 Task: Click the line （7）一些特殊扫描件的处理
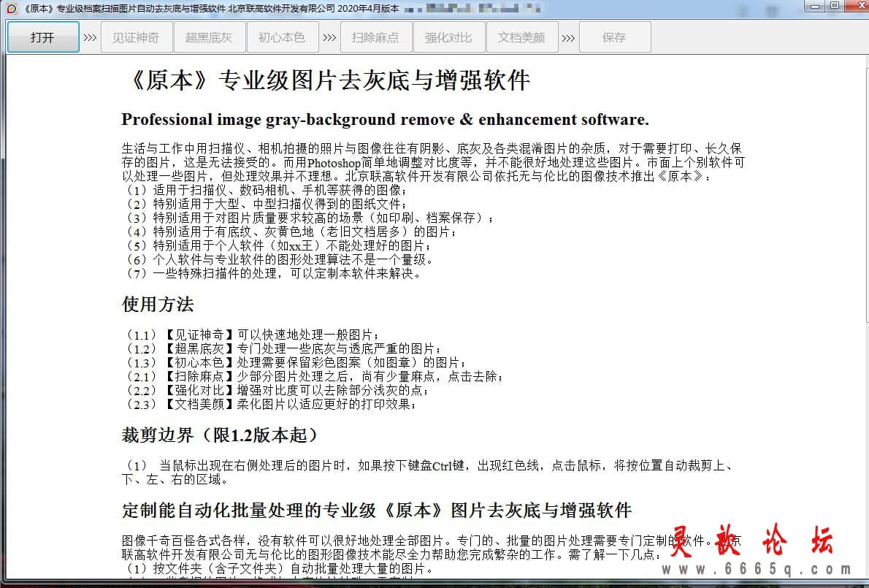pyautogui.click(x=272, y=273)
